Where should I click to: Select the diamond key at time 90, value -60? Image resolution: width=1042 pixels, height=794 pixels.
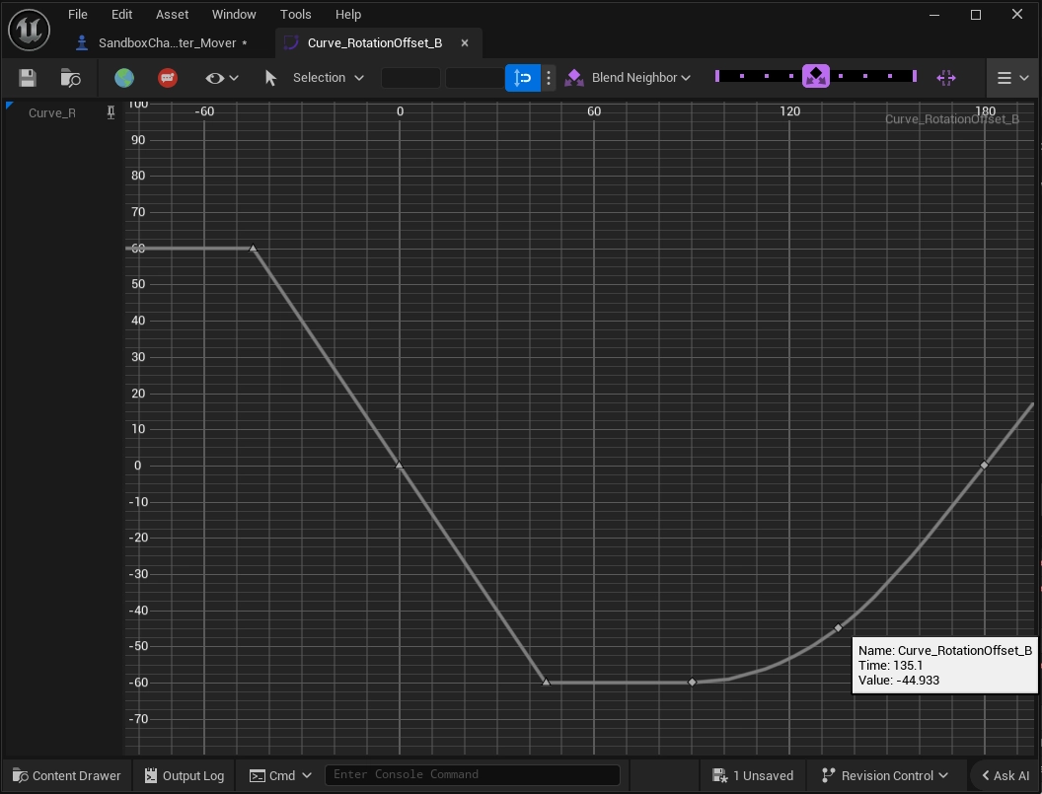(x=692, y=682)
